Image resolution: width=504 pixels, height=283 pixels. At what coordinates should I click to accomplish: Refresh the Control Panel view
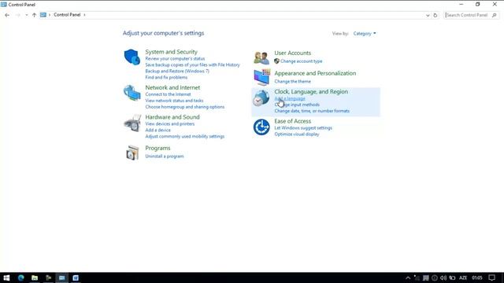[x=435, y=15]
